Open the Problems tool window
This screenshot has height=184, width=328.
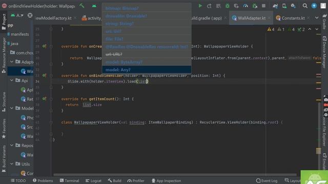point(43,180)
